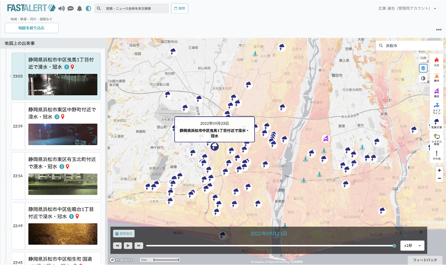The image size is (446, 265).
Task: Open the x1秒 playback speed dropdown
Action: click(x=412, y=246)
